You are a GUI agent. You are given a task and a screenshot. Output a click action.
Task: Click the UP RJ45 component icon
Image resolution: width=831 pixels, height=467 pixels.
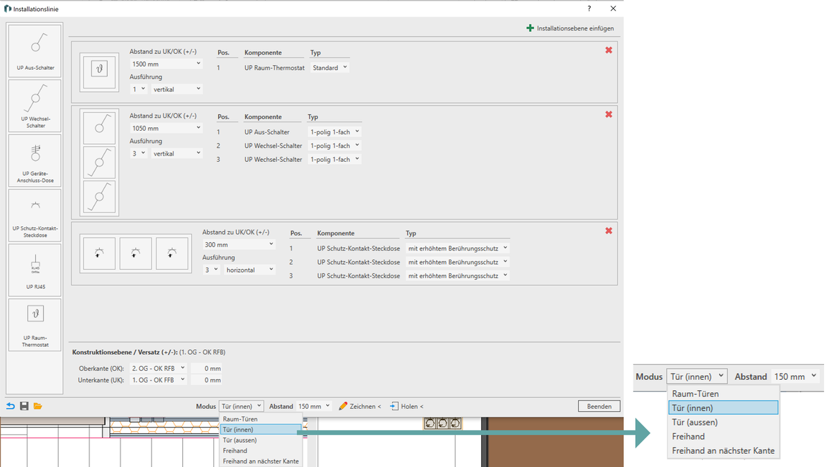35,269
